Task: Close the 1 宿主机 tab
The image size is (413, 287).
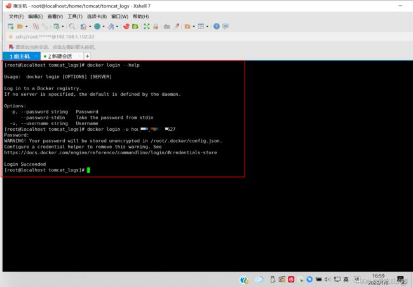Action: pyautogui.click(x=36, y=56)
